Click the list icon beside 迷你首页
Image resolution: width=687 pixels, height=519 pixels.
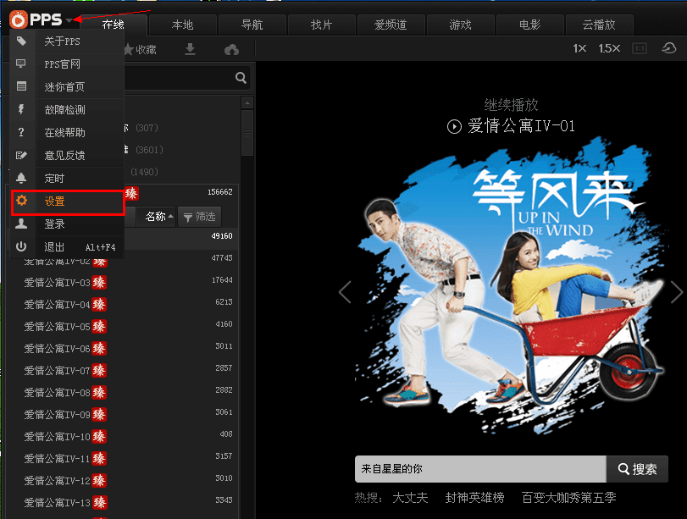[x=21, y=86]
